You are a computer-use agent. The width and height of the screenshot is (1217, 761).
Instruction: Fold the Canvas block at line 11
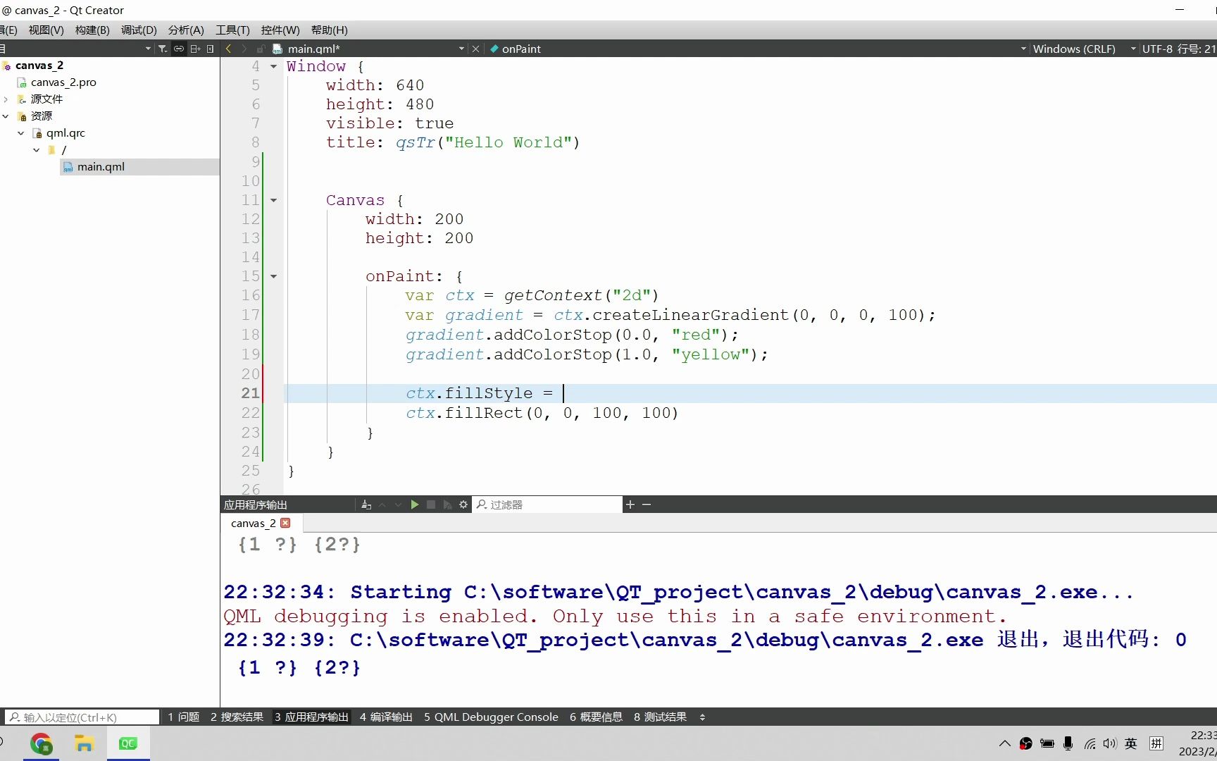pos(273,200)
